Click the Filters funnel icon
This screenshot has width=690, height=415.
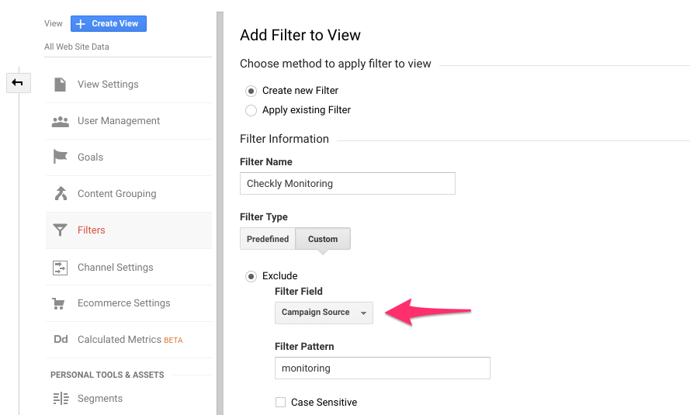tap(60, 230)
